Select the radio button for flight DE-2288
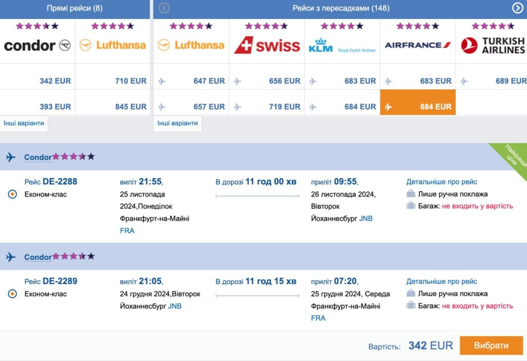 (13, 195)
